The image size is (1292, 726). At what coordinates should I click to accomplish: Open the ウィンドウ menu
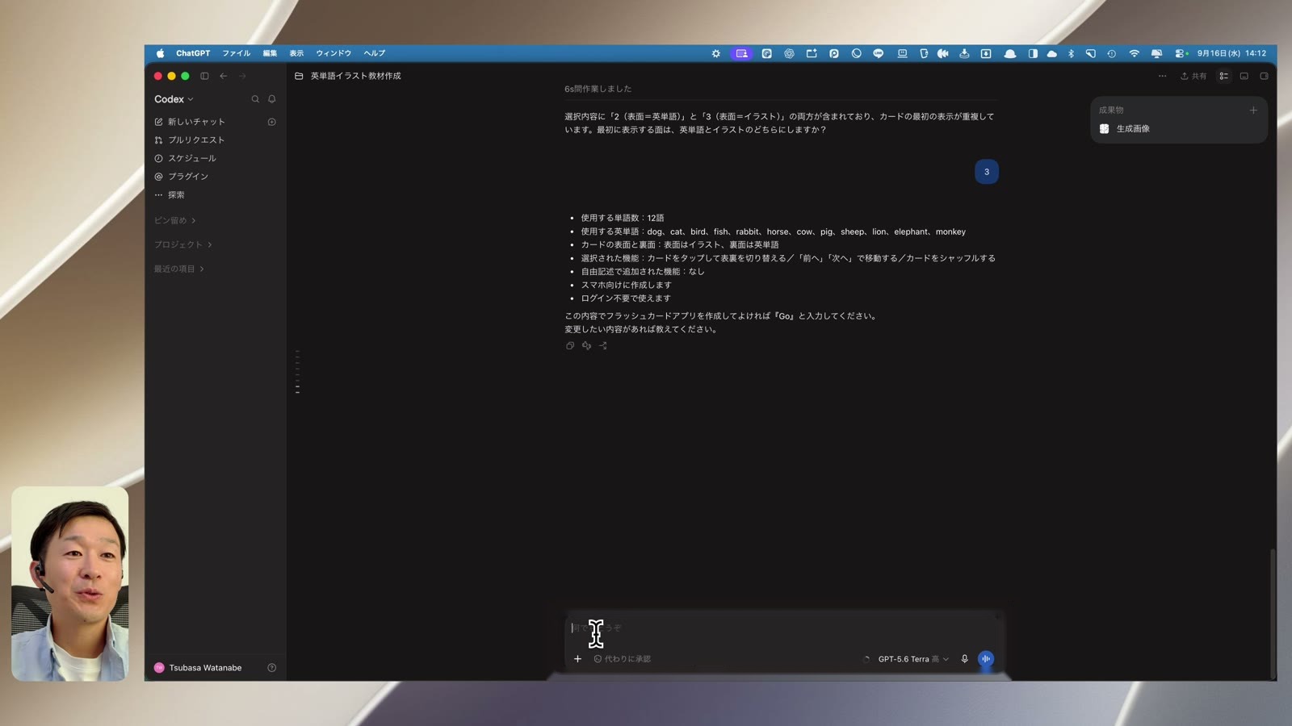coord(333,53)
